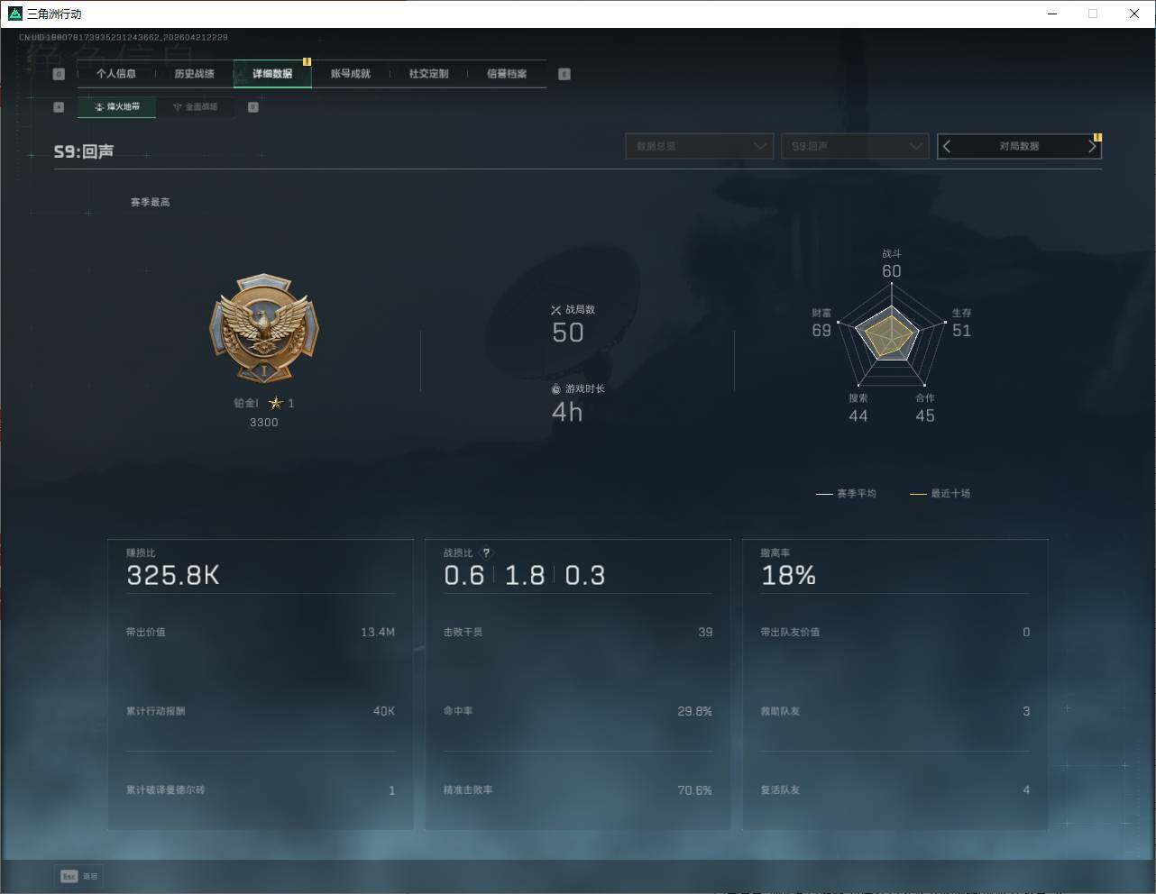This screenshot has height=894, width=1156.
Task: Open the 个人信息 tab
Action: [x=116, y=74]
